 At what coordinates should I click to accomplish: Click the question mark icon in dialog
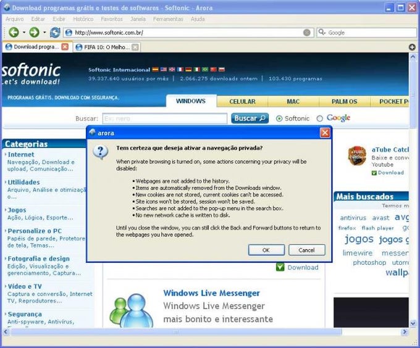pyautogui.click(x=101, y=152)
